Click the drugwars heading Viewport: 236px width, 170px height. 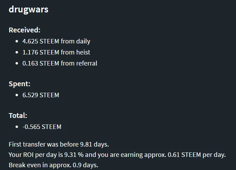(28, 10)
